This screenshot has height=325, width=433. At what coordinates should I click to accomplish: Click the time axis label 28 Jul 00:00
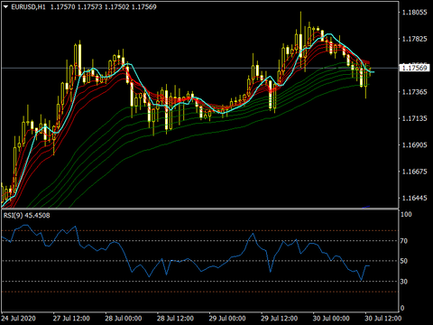point(124,319)
